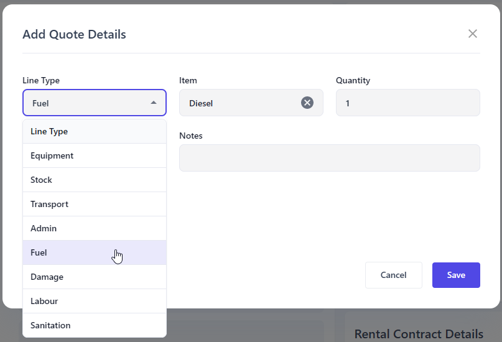Choose the Stock line type option
The image size is (502, 342).
tap(42, 180)
